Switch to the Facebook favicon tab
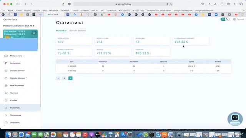Screen dimensions: 246x138 click(196, 15)
